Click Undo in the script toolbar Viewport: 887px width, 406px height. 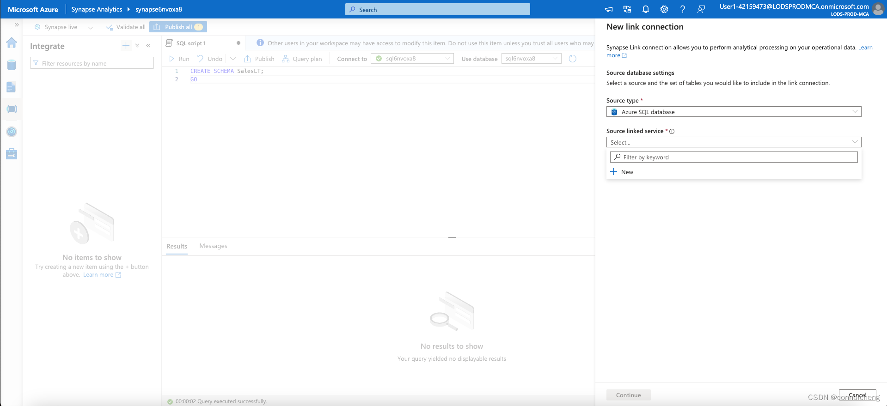click(210, 59)
